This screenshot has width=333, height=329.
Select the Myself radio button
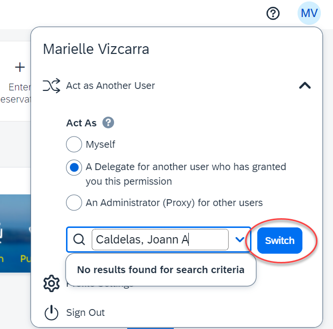(74, 144)
